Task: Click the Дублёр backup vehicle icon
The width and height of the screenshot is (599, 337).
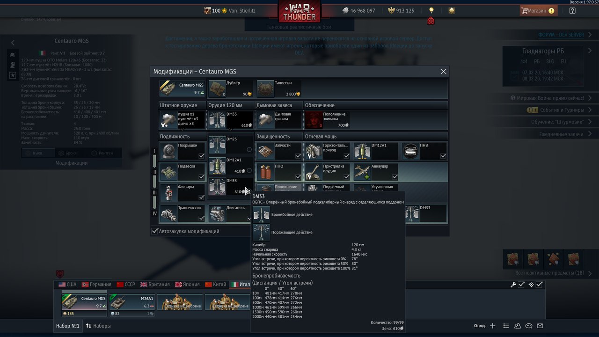Action: tap(217, 88)
